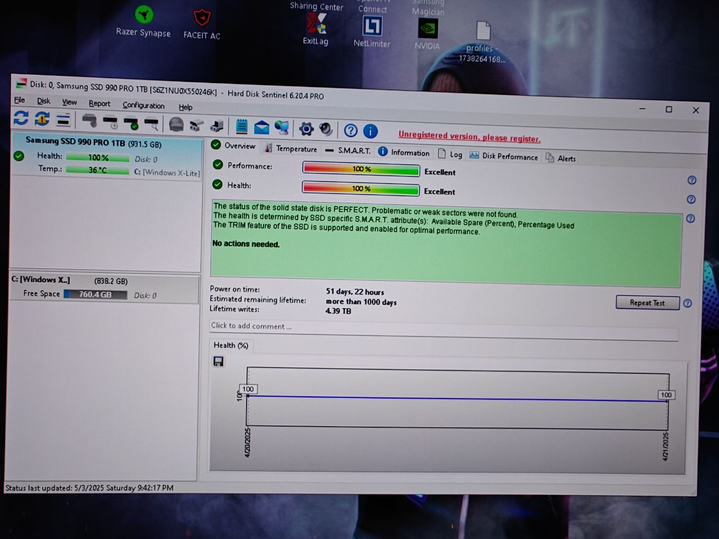Click 'Unregistered version, please register' link
The image size is (719, 539).
(470, 136)
